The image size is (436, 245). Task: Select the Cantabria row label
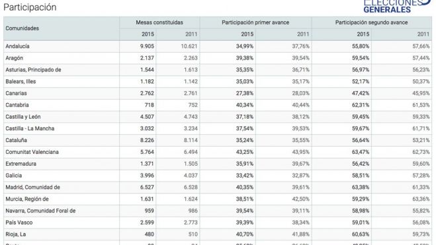tap(17, 105)
